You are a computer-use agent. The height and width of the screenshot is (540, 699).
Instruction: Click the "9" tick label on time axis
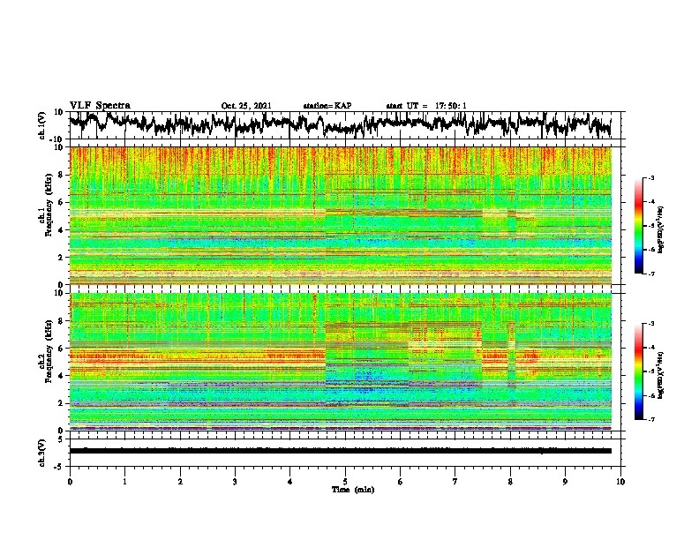pos(565,481)
